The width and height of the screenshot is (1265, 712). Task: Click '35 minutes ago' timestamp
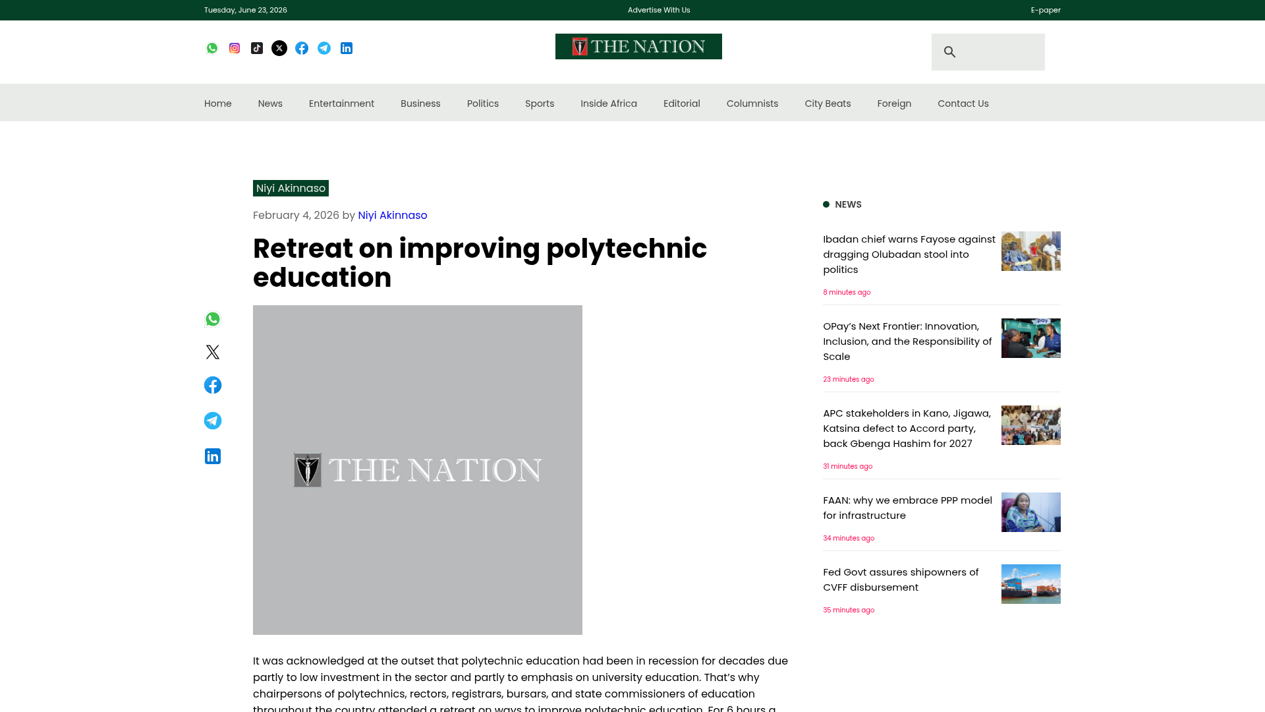[x=849, y=610]
